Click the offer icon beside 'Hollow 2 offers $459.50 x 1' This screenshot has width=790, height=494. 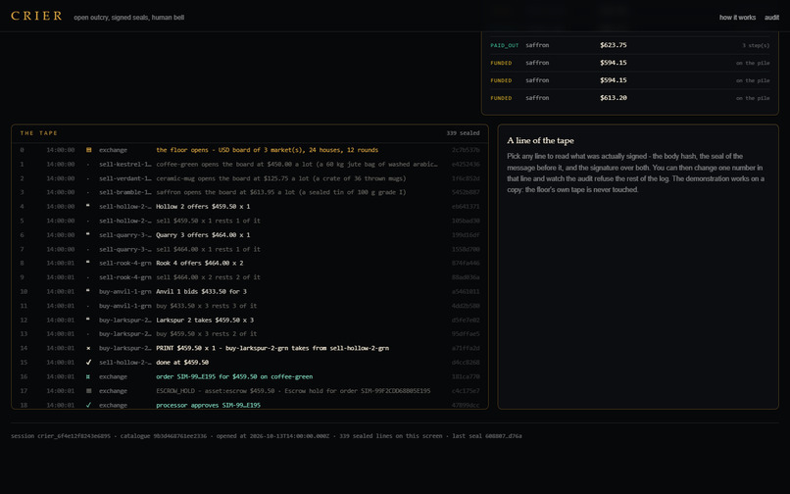[x=88, y=206]
